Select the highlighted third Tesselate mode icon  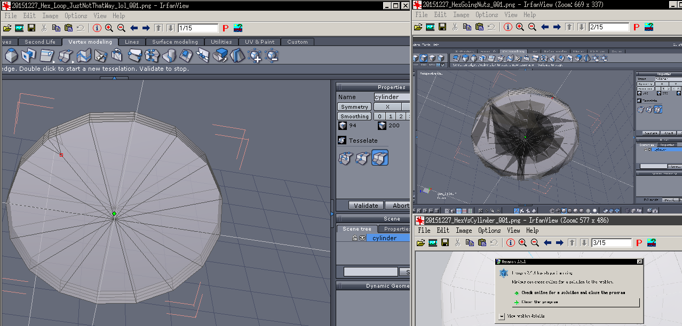(x=379, y=158)
